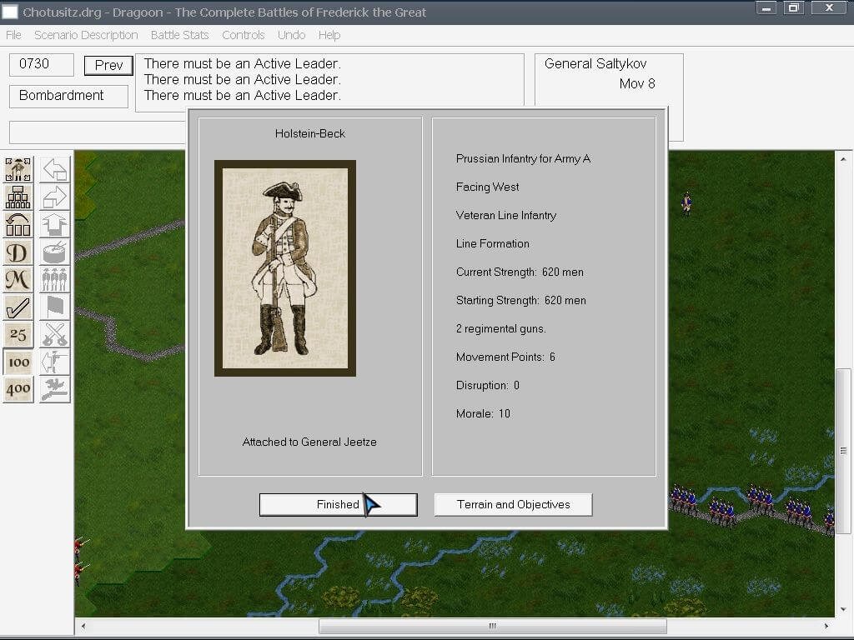The image size is (854, 640).
Task: Click the letter D toolbar icon
Action: (18, 252)
